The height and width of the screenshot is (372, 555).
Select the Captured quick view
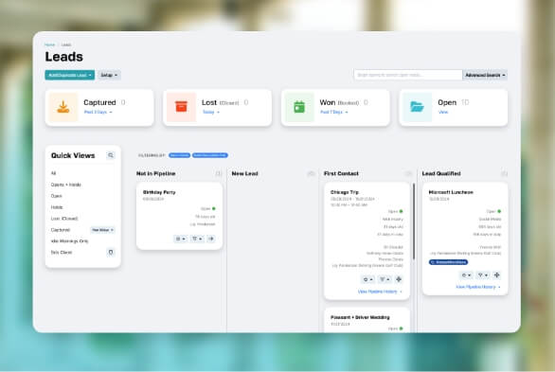point(61,230)
